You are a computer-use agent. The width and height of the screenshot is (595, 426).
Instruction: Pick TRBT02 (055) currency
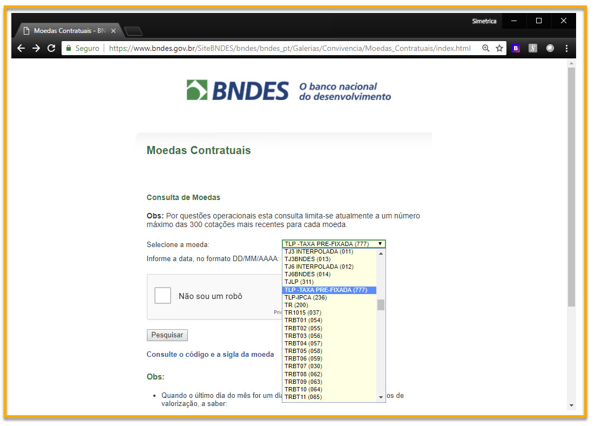tap(329, 328)
